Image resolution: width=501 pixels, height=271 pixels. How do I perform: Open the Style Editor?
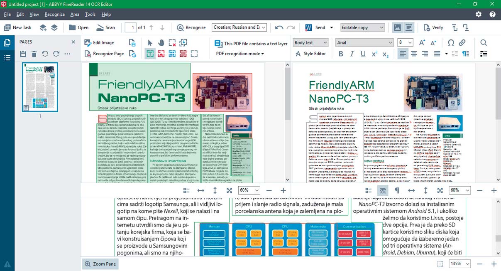311,54
